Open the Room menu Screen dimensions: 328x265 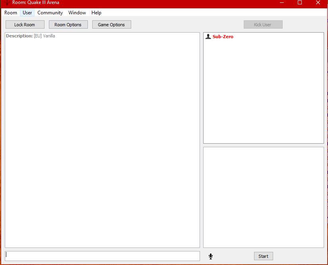pyautogui.click(x=11, y=13)
